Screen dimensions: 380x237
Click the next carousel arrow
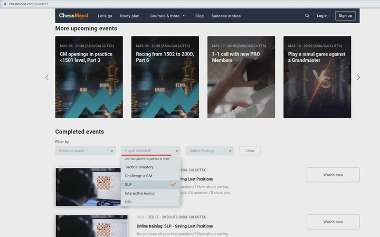point(358,77)
